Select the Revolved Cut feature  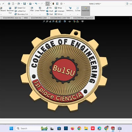pos(10,10)
